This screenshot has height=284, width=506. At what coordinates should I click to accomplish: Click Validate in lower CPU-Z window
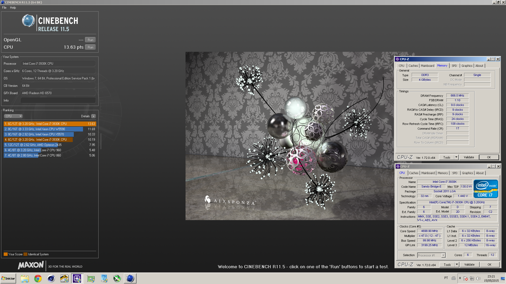click(469, 265)
